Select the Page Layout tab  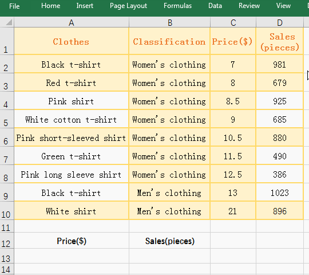pos(128,6)
